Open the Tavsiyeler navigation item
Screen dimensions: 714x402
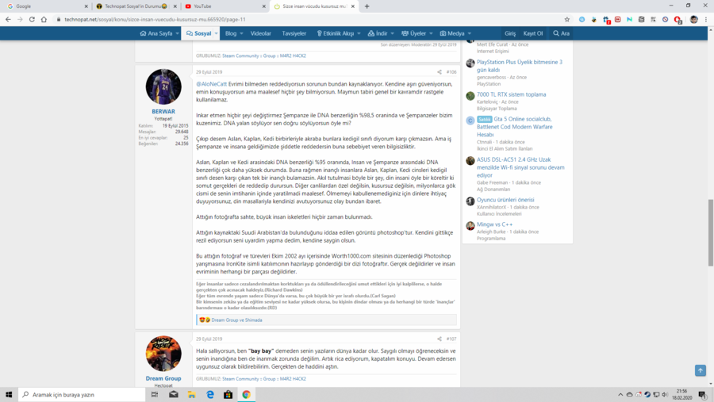coord(294,33)
